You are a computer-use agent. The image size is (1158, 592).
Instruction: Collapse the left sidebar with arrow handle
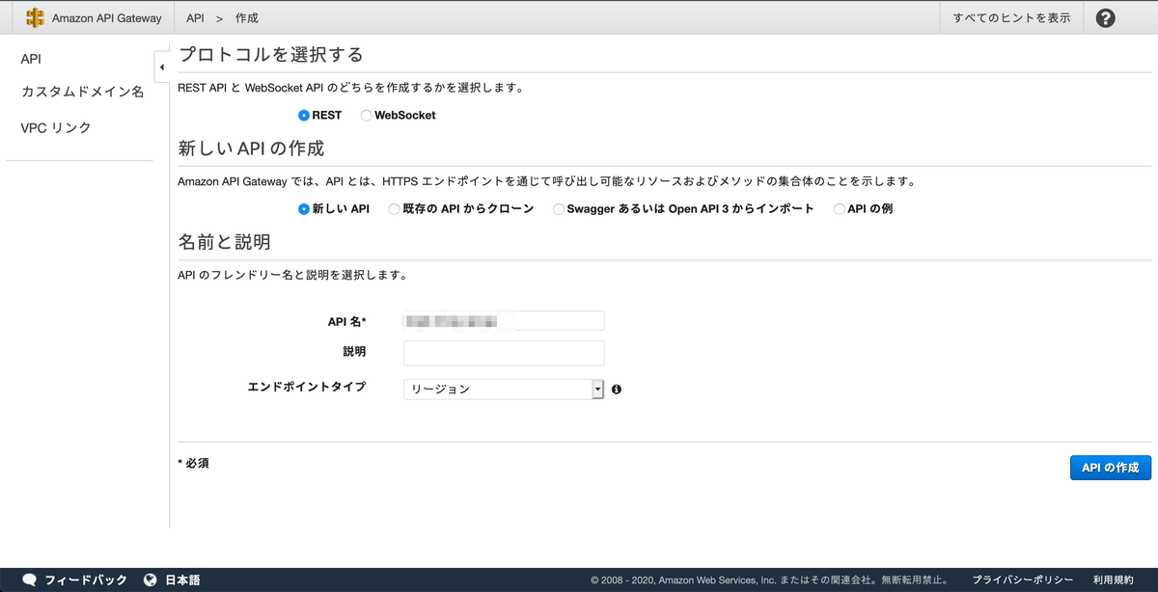(x=161, y=67)
